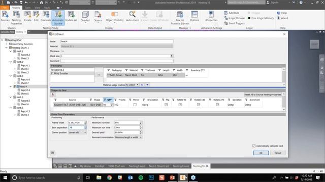This screenshot has width=325, height=182.
Task: Open About from Help panel
Action: 282,18
